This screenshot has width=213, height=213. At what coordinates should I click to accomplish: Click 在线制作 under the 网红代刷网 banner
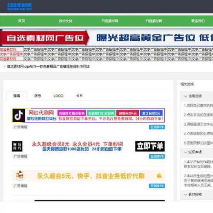pyautogui.click(x=157, y=127)
